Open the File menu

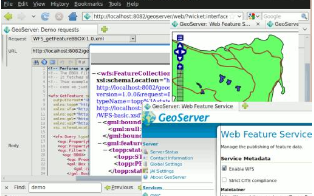click(x=8, y=4)
